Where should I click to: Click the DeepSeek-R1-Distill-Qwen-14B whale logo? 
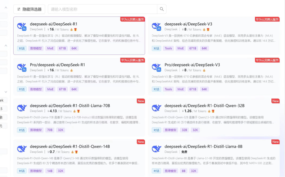(x=22, y=149)
